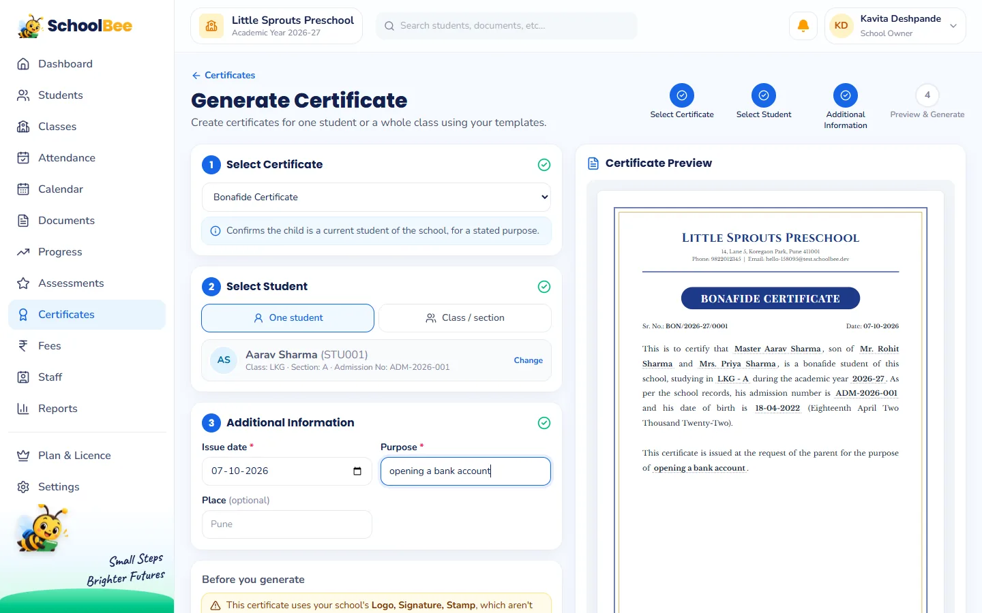The height and width of the screenshot is (613, 982).
Task: Click the Progress chart icon in sidebar
Action: (x=23, y=252)
